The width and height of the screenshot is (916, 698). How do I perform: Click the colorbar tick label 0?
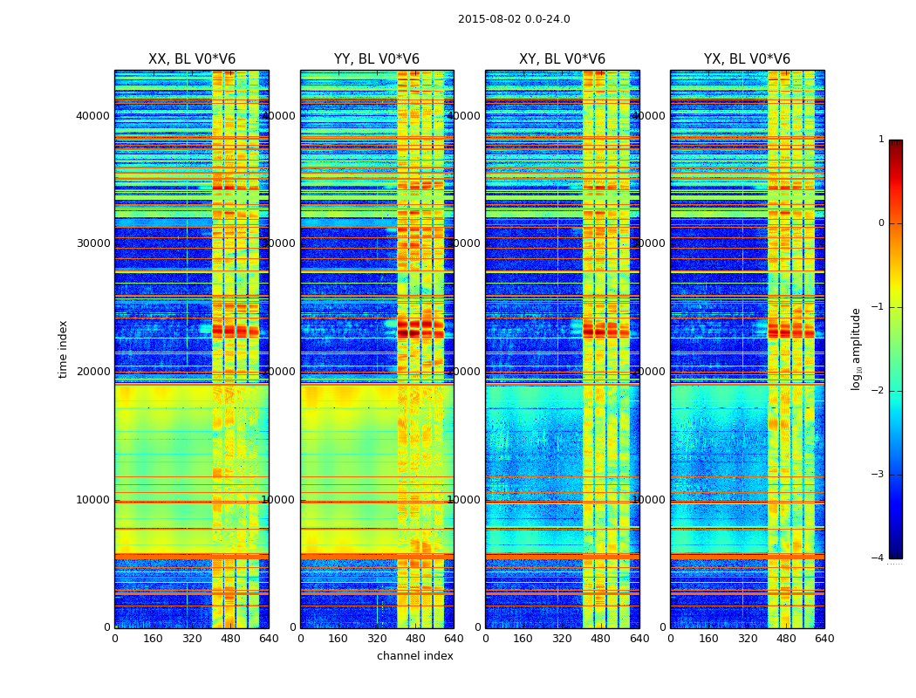coord(881,223)
